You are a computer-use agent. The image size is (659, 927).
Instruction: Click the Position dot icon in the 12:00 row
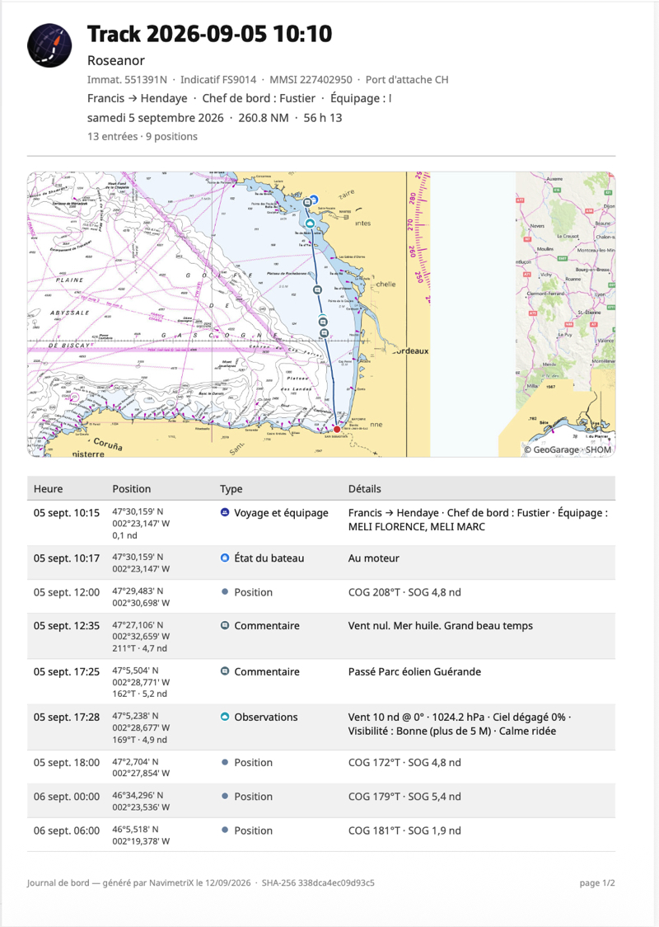224,592
